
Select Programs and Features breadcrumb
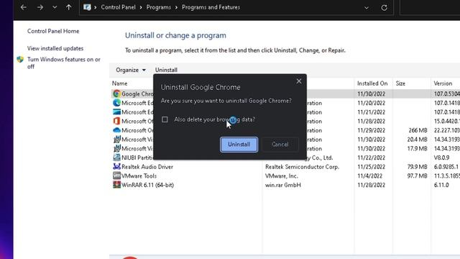pos(211,7)
